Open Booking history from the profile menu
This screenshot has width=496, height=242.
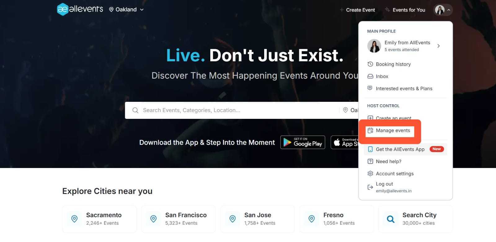coord(393,64)
